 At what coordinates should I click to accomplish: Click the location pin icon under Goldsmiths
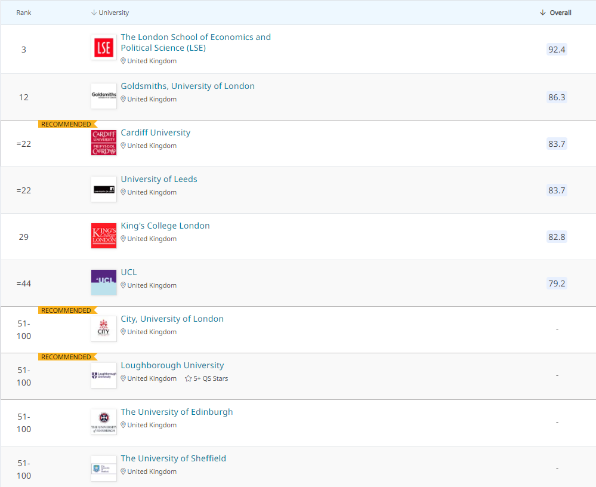point(123,99)
